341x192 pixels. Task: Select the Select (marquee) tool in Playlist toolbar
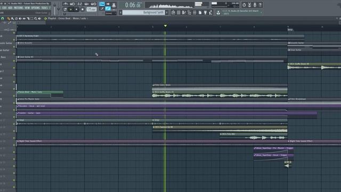pos(32,19)
